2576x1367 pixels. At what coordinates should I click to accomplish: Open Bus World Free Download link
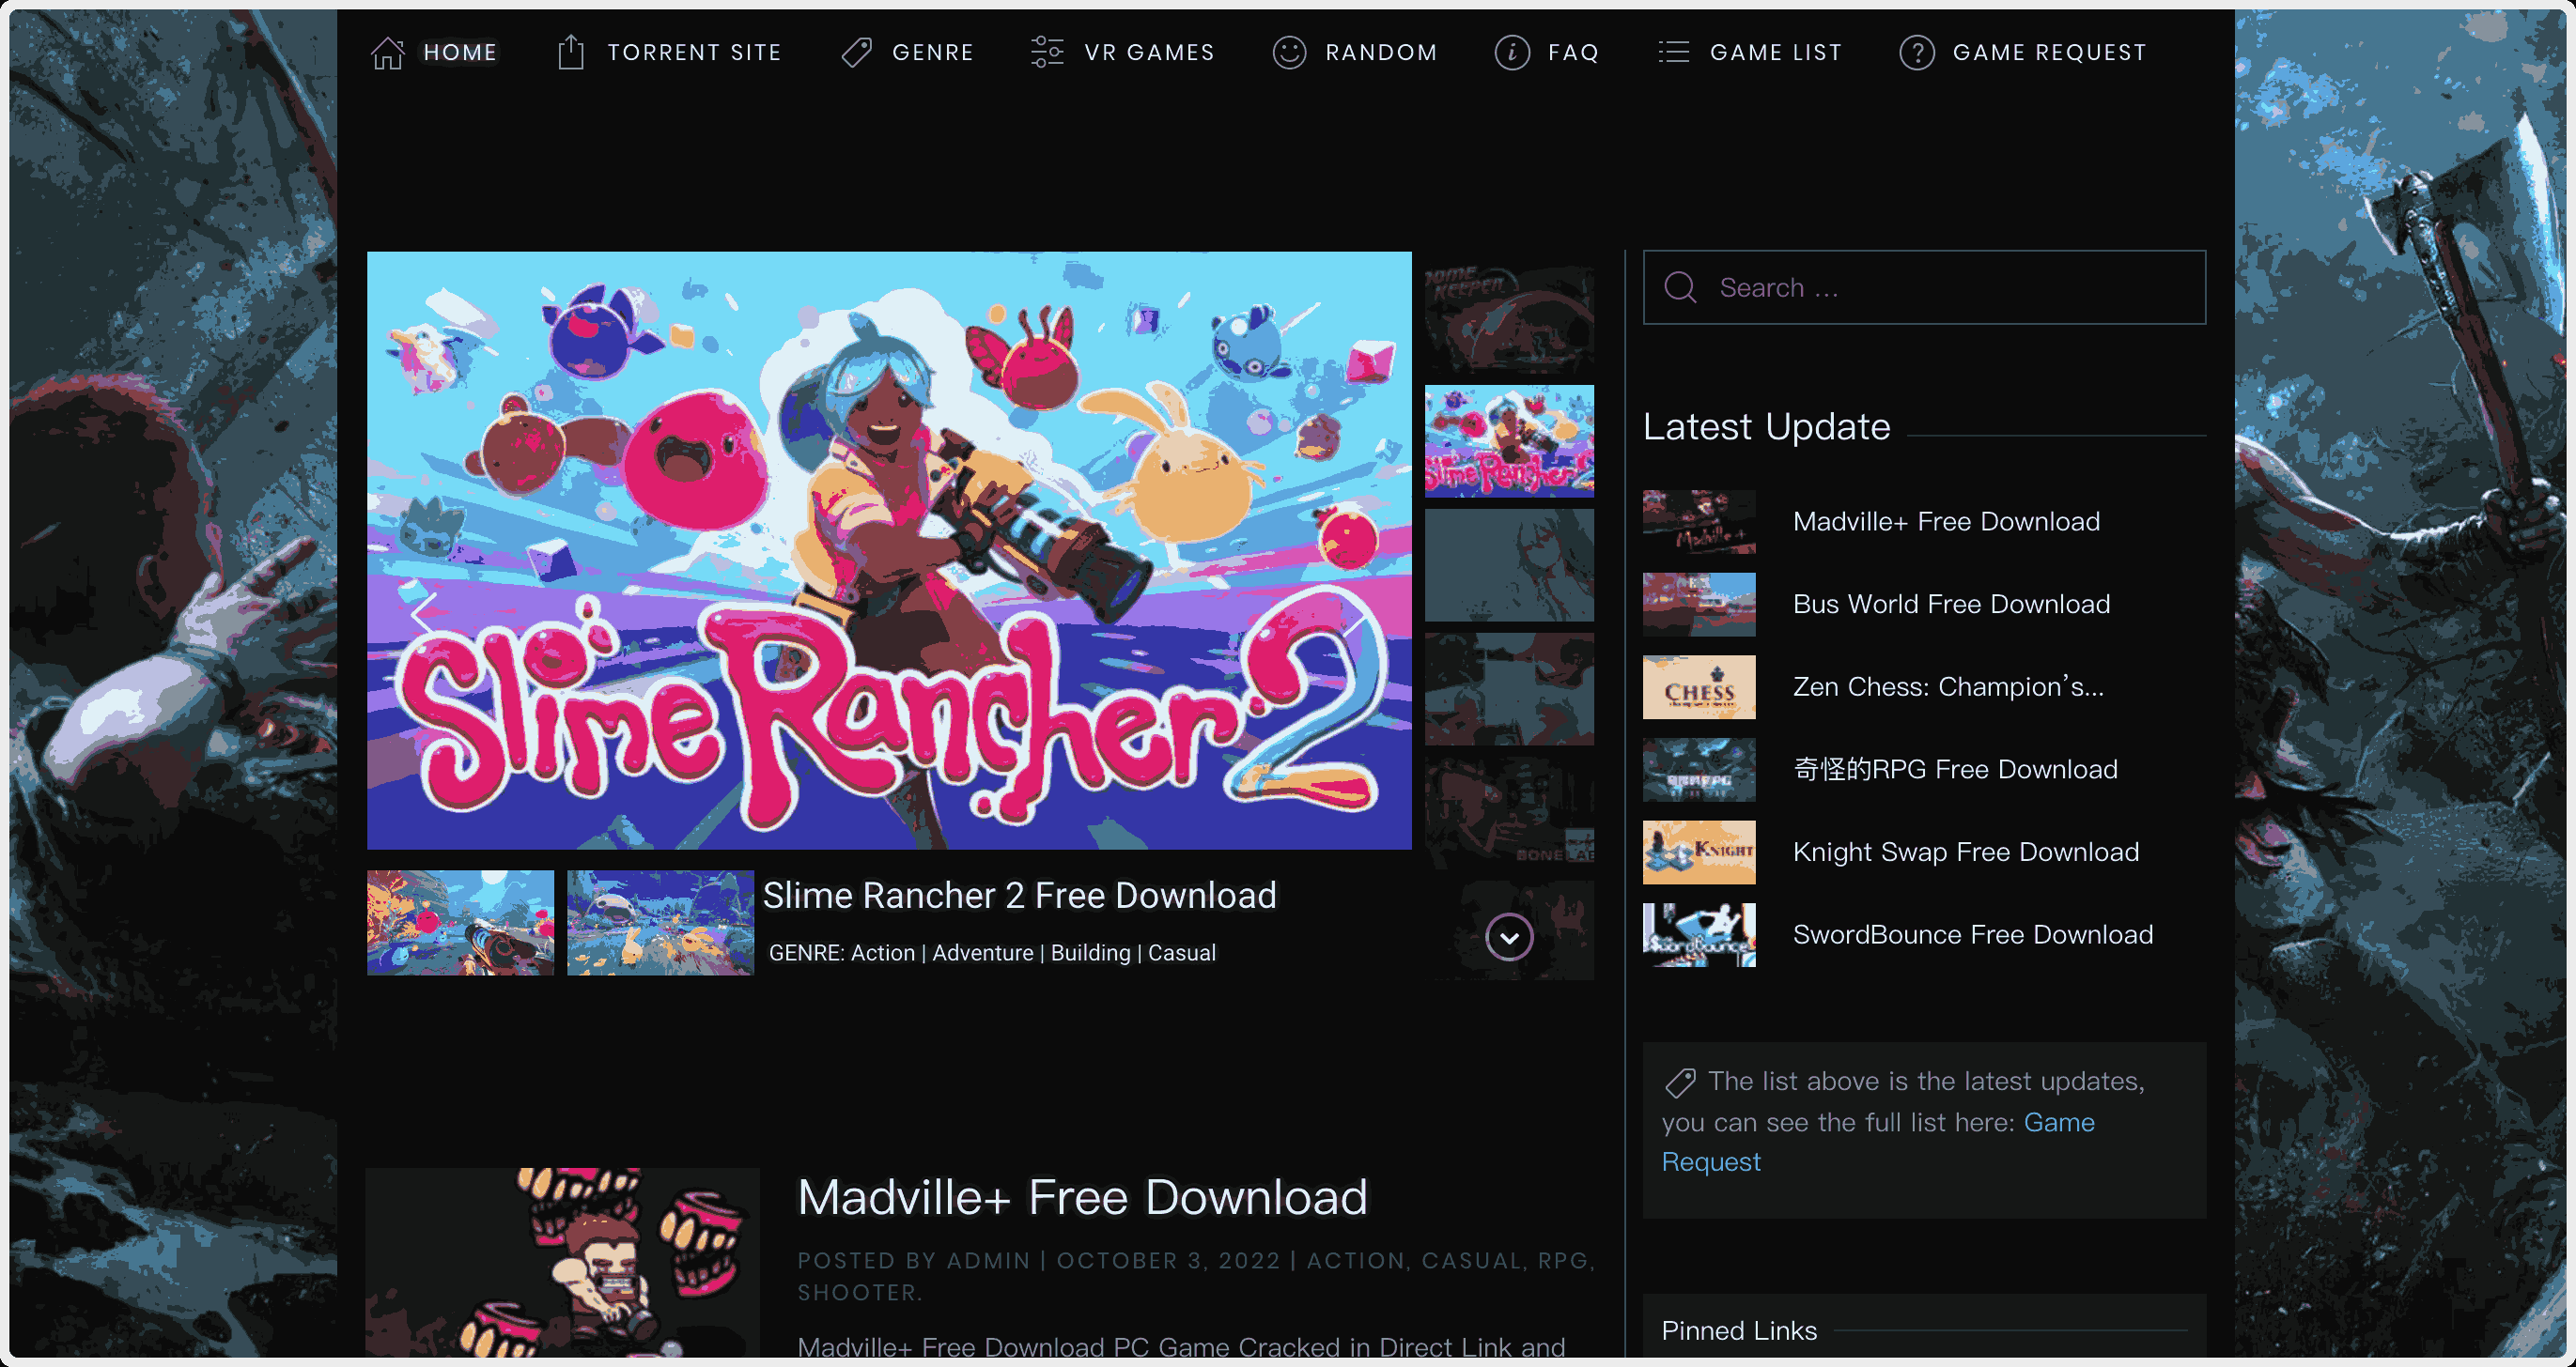(1951, 605)
